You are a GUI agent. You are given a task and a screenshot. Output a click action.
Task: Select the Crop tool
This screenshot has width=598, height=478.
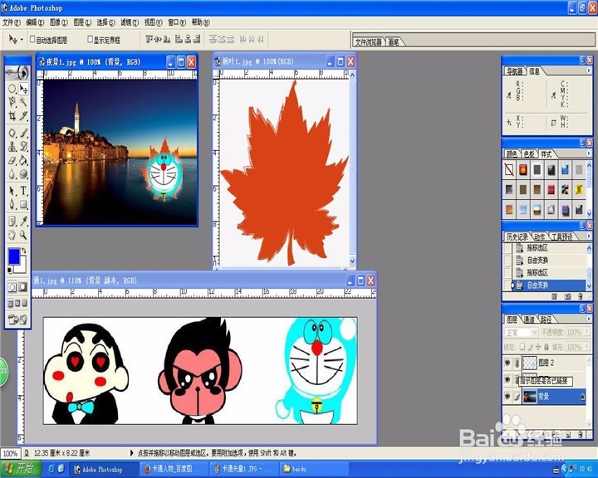coord(12,115)
